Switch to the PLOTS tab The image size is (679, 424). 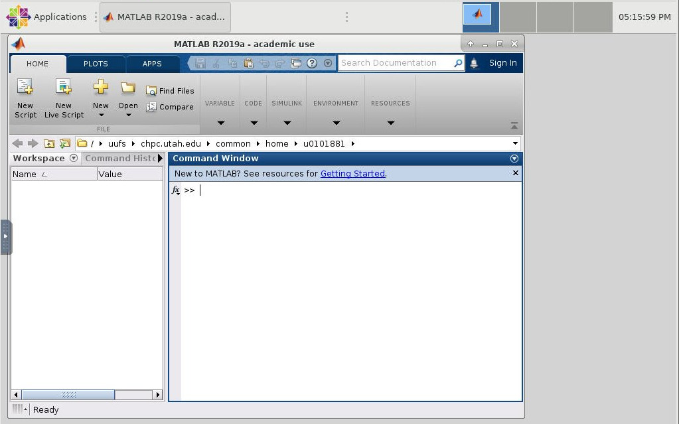[96, 64]
